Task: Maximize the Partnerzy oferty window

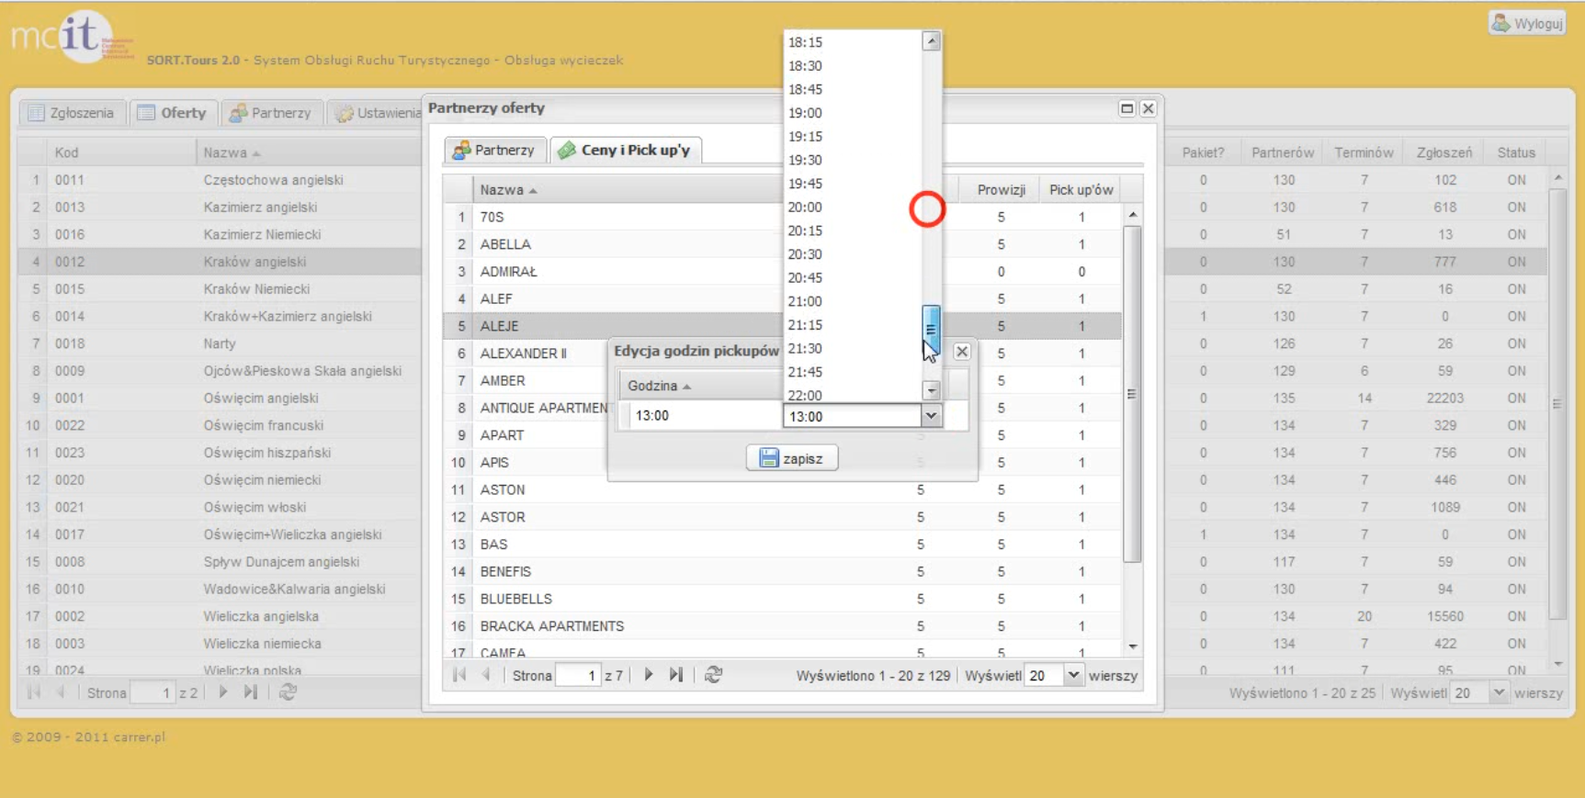Action: point(1126,108)
